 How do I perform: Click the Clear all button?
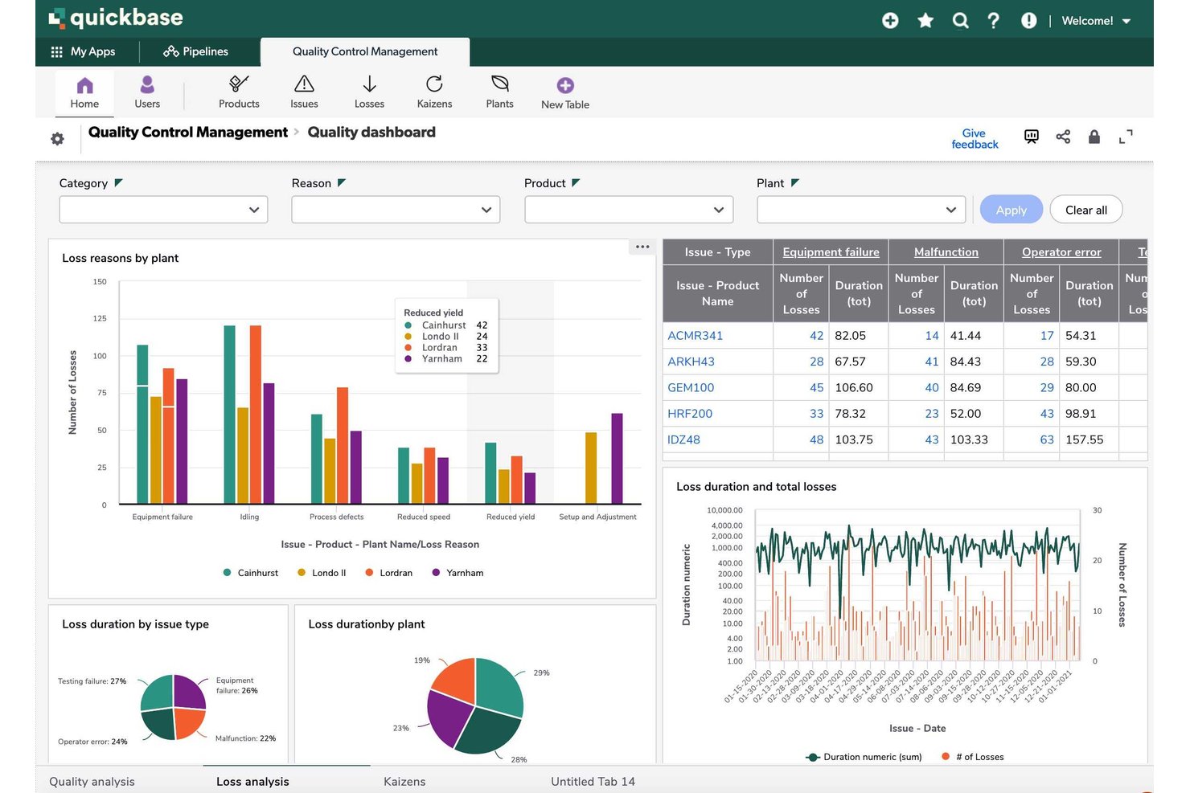(1086, 210)
